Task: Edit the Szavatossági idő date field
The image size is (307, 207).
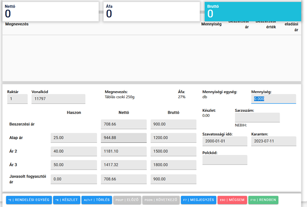Action: click(225, 142)
